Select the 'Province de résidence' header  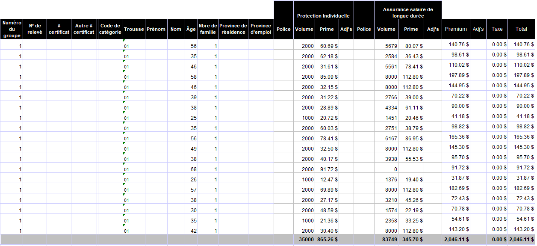pos(233,29)
